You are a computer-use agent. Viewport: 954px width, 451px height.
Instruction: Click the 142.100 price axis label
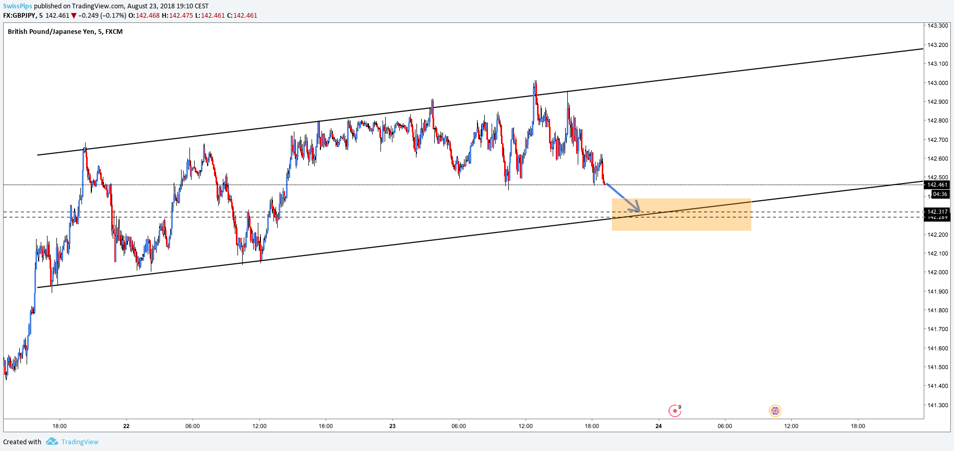tap(937, 253)
